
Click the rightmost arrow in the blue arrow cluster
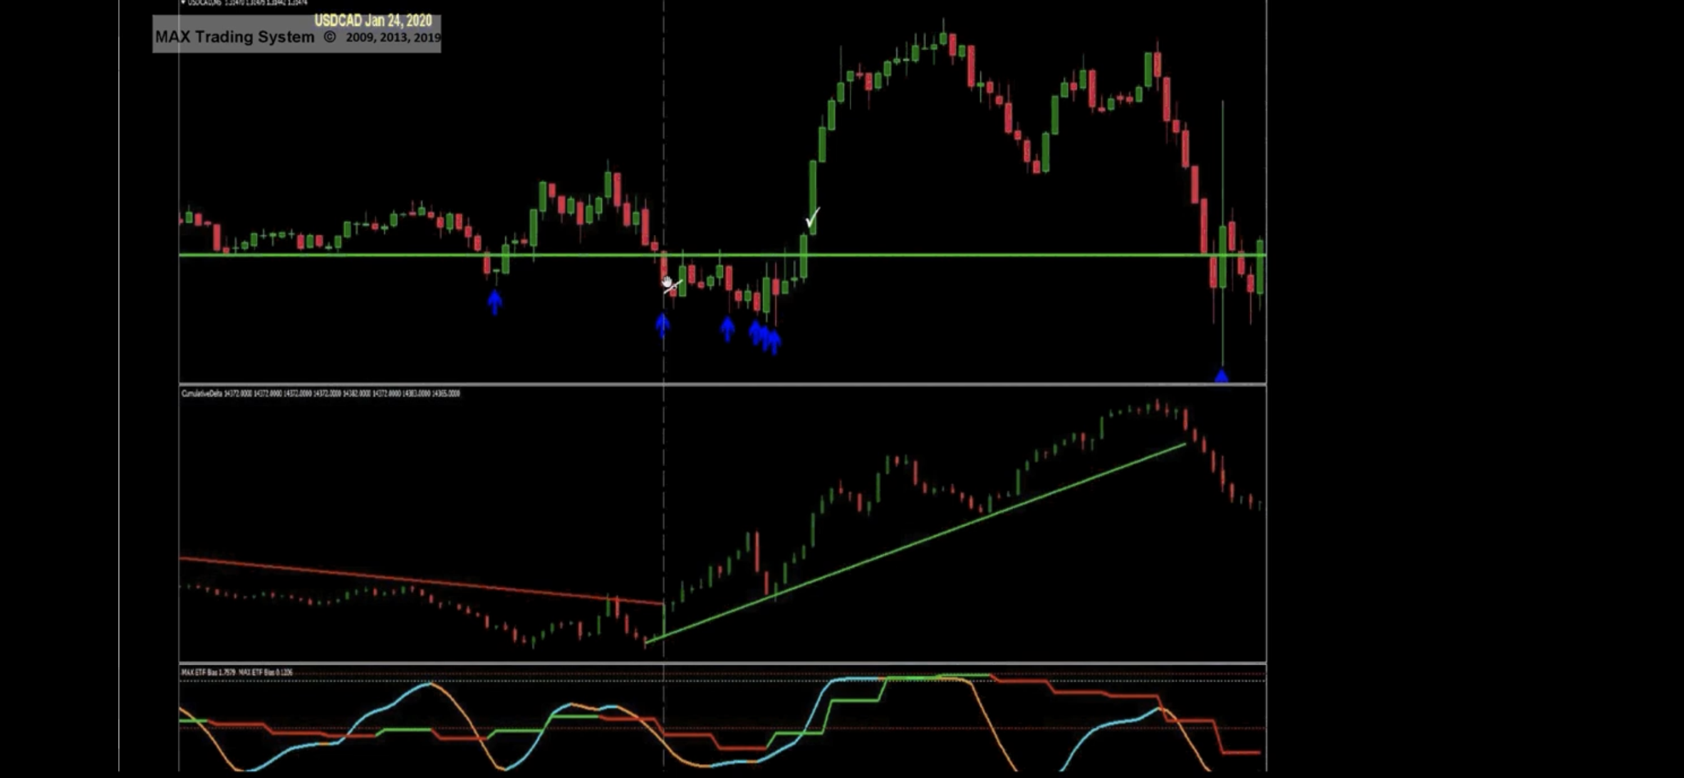pos(773,342)
